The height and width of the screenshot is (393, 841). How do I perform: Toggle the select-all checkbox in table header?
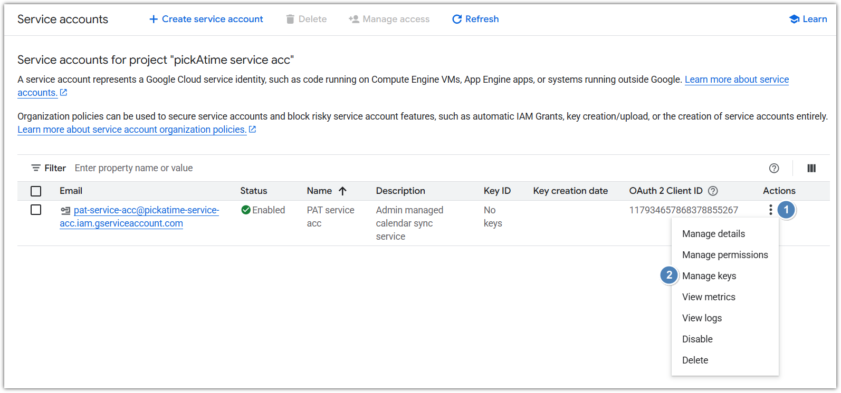pyautogui.click(x=36, y=191)
